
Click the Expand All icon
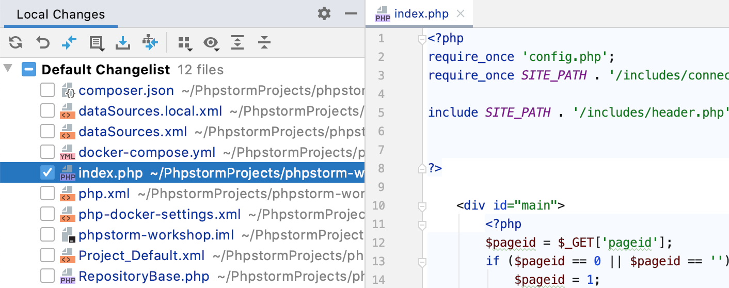(237, 42)
